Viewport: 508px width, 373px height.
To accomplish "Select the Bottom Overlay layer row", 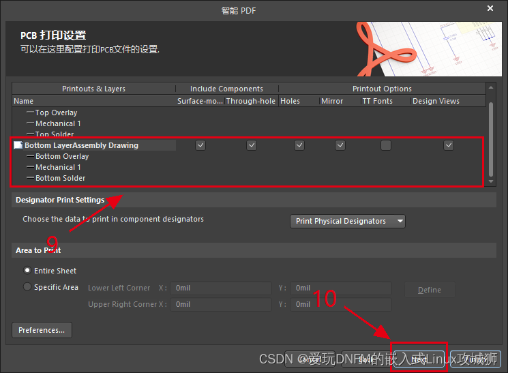I will (62, 156).
